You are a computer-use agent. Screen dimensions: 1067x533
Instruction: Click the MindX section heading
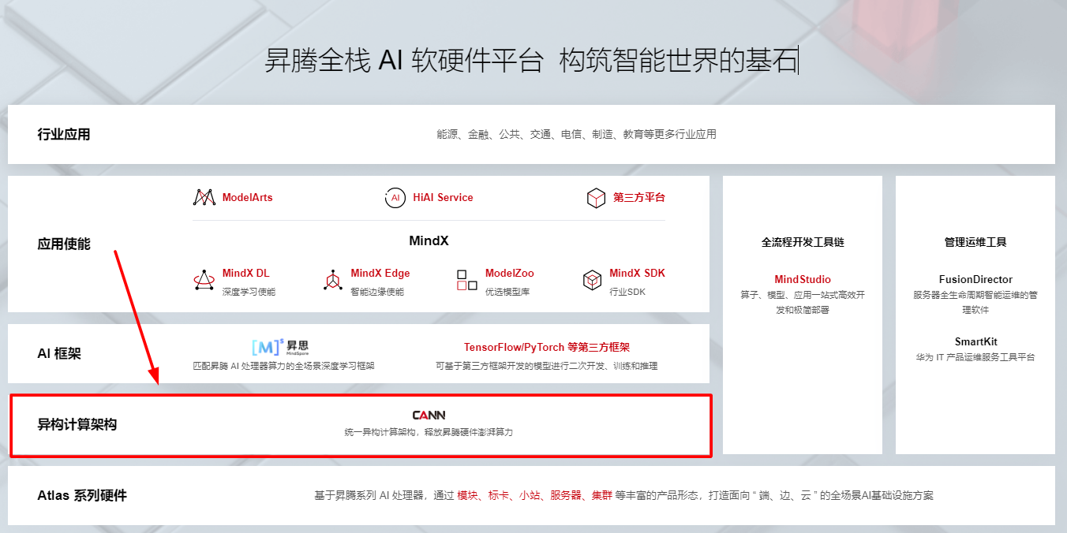pyautogui.click(x=429, y=241)
